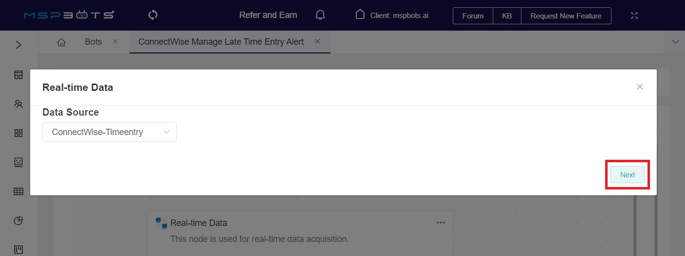
Task: Open the bots sidebar icon
Action: 19,162
